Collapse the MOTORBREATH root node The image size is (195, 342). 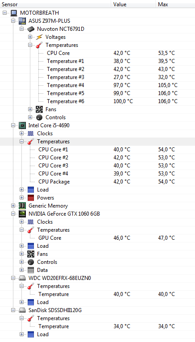tap(4, 13)
